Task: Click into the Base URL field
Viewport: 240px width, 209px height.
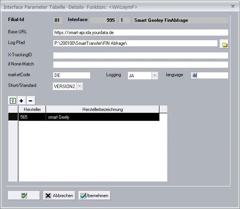Action: pos(140,33)
